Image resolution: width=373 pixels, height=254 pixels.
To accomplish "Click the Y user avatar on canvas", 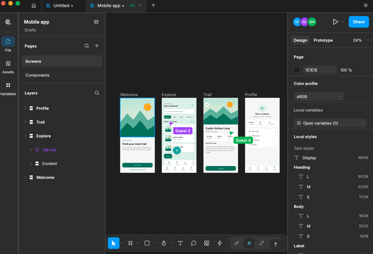I will [177, 150].
